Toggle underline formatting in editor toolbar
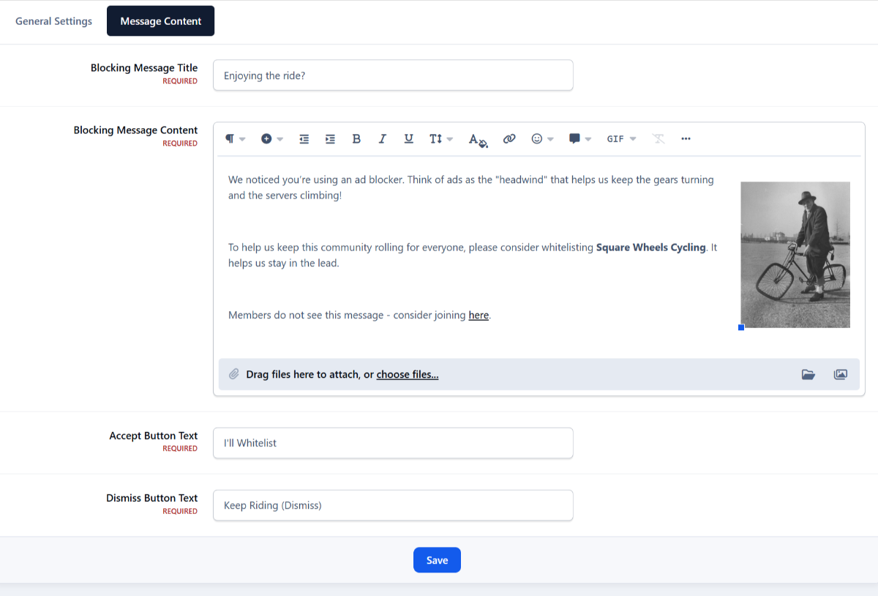878x596 pixels. coord(409,139)
